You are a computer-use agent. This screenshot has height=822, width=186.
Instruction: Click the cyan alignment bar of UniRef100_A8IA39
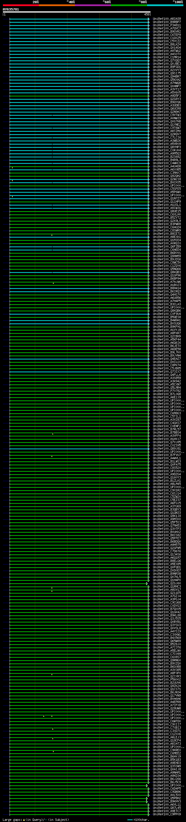click(x=79, y=19)
